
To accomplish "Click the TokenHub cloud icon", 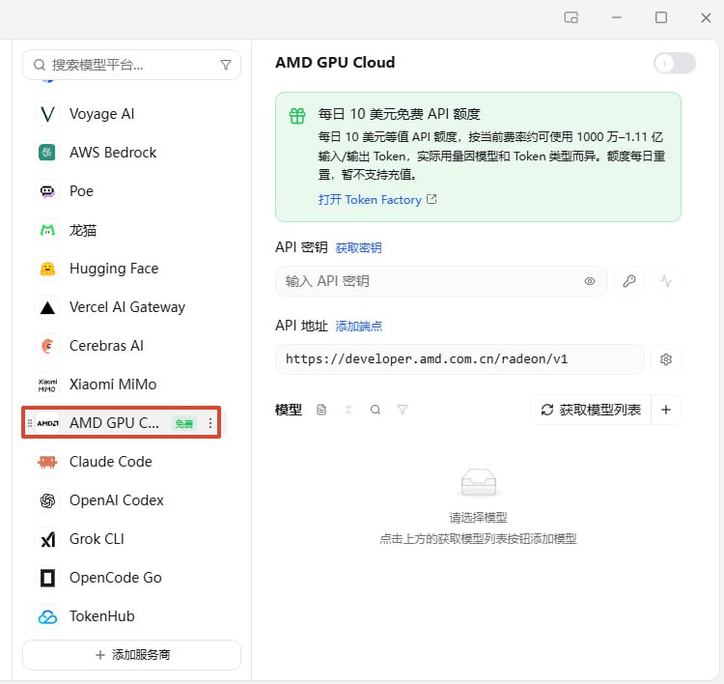I will (x=47, y=616).
